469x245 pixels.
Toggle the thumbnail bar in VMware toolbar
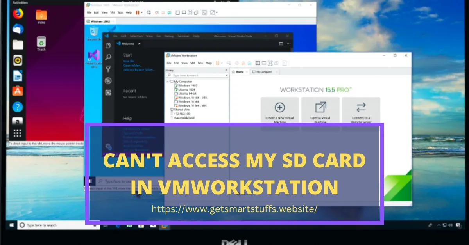tap(264, 62)
